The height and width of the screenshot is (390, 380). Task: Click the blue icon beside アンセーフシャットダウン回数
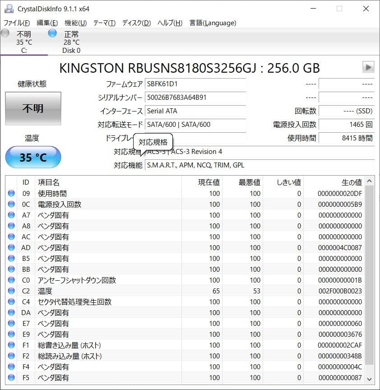click(11, 280)
